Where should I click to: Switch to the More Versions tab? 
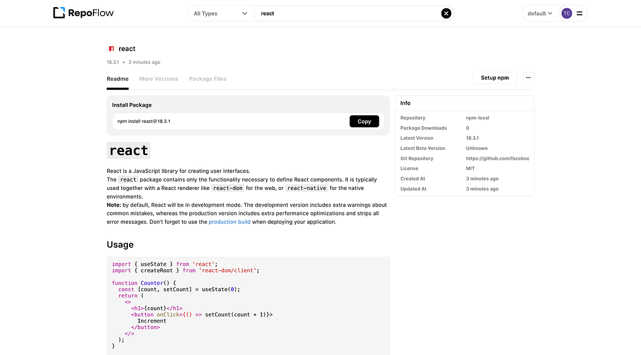coord(159,79)
